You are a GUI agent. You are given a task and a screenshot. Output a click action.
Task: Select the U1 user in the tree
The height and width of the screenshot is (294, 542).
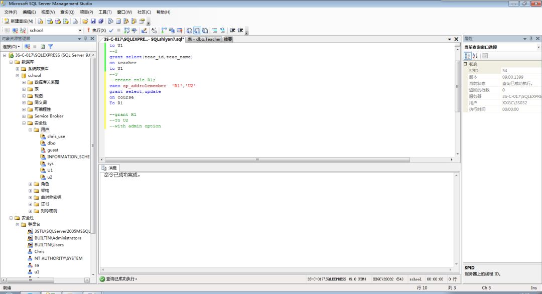(x=50, y=170)
